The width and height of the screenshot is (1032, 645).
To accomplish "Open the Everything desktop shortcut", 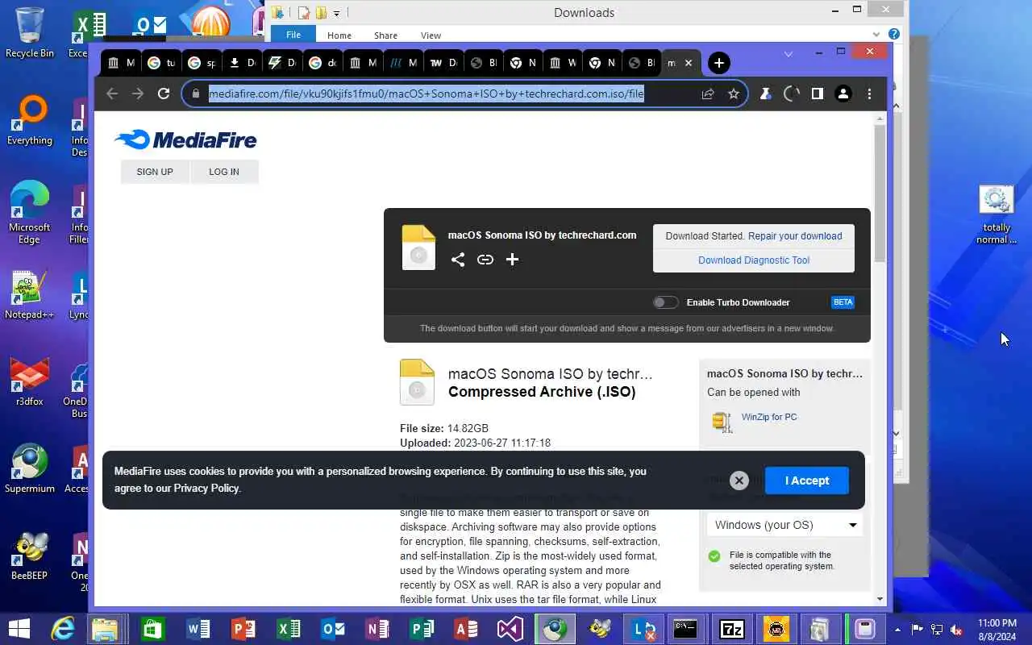I will 30,119.
